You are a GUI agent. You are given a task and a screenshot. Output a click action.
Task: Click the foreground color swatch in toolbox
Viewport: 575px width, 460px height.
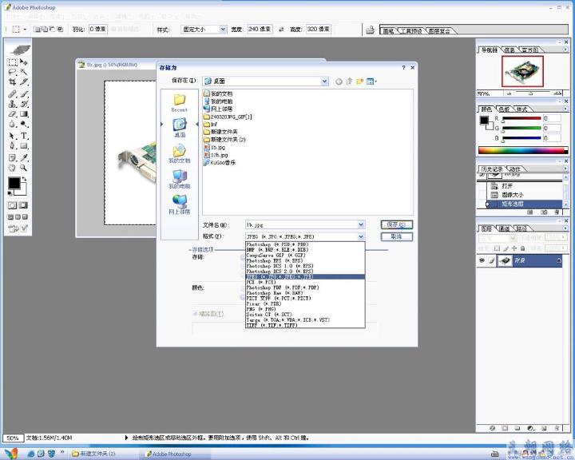[14, 183]
